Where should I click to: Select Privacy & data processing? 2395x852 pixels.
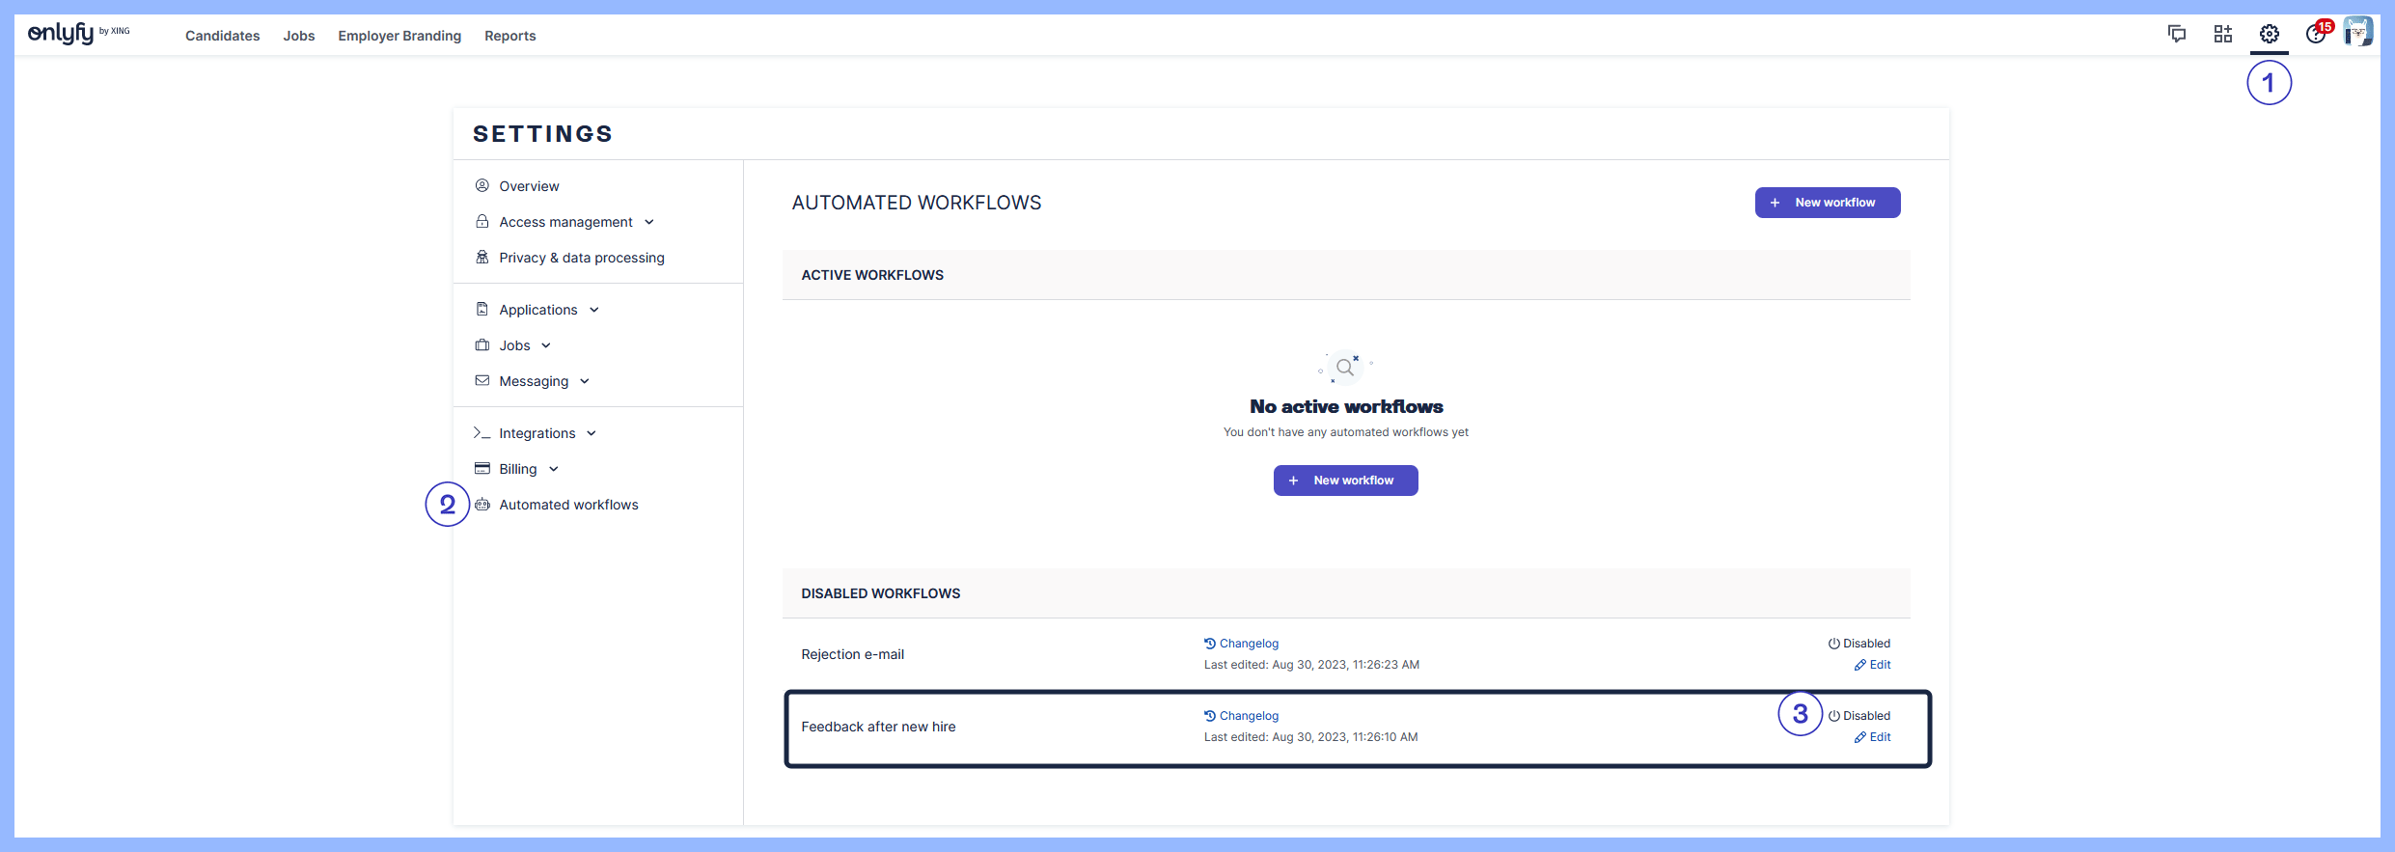[582, 258]
